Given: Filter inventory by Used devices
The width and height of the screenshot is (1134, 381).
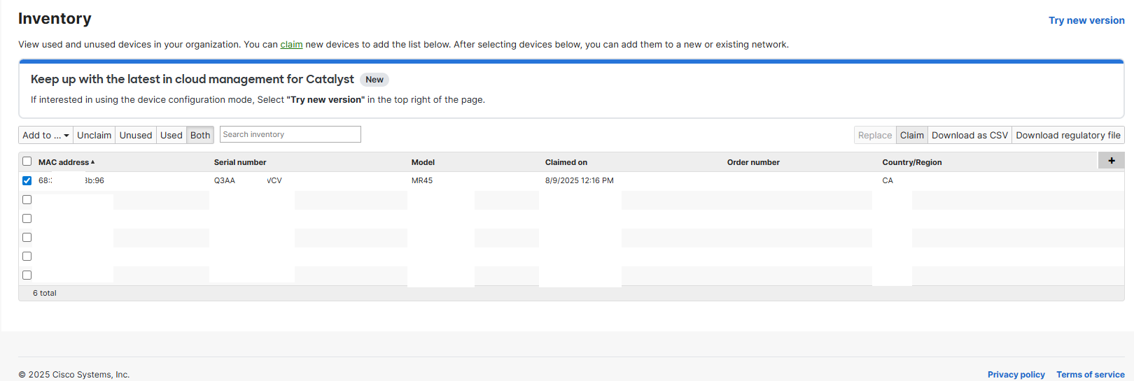Looking at the screenshot, I should coord(171,135).
